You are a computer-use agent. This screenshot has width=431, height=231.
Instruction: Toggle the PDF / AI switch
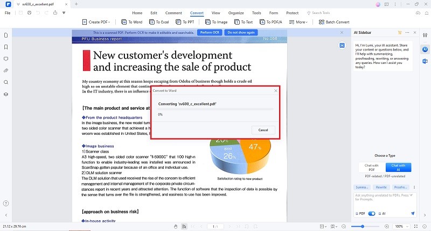coord(372,213)
